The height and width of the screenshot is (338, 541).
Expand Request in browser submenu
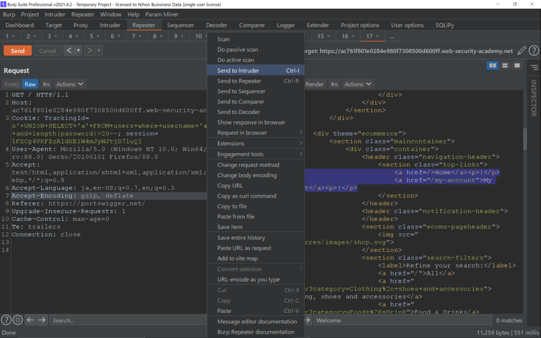coord(256,132)
